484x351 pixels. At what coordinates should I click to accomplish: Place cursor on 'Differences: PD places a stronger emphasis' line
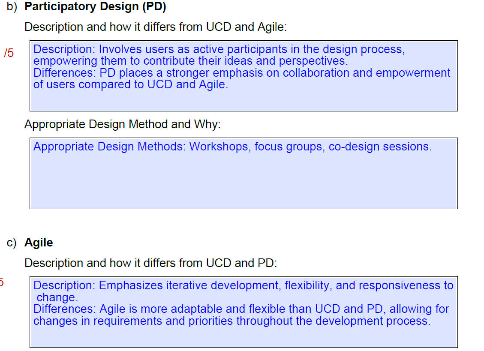click(x=242, y=73)
